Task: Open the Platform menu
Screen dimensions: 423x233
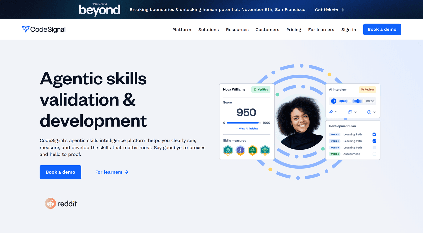Action: (x=182, y=30)
